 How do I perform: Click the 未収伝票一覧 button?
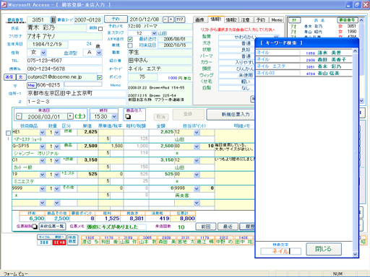[52, 227]
